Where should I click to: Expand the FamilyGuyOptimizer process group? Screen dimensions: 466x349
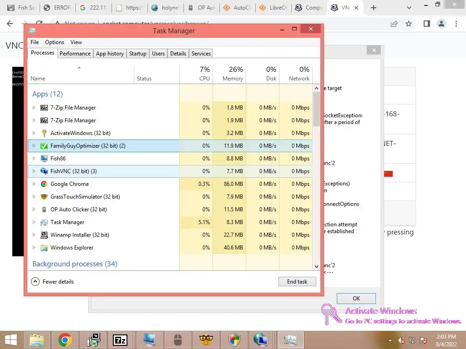[x=34, y=146]
